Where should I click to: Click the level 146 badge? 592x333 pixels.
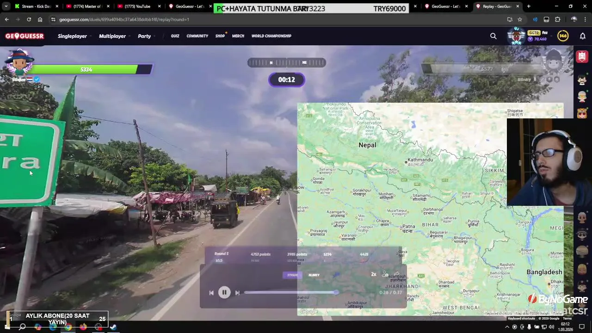563,36
